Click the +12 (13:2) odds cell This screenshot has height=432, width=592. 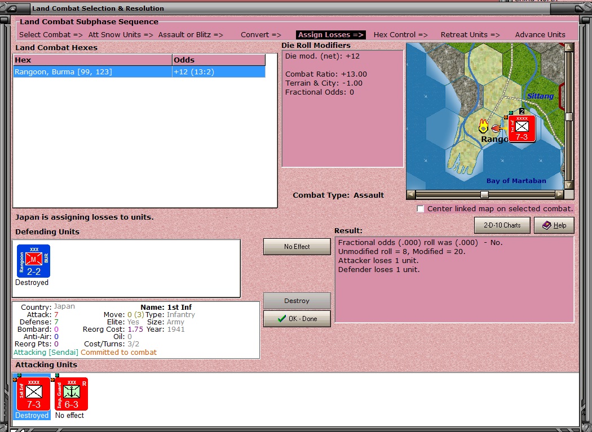point(219,72)
